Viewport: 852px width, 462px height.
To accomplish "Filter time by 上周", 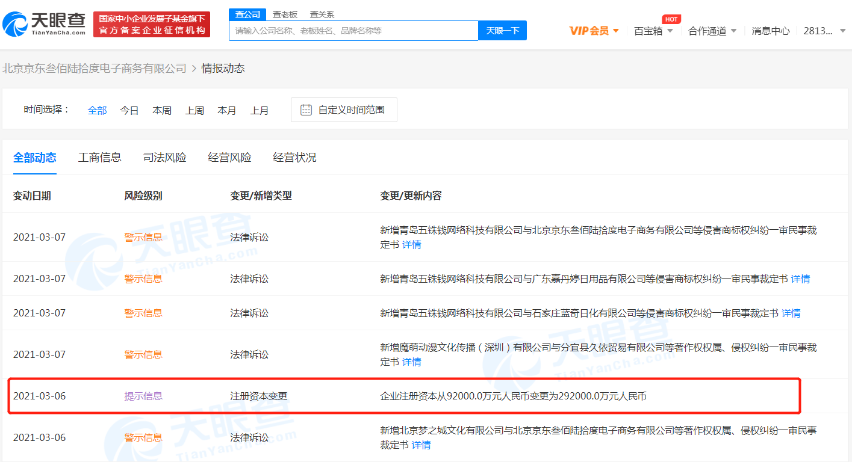I will point(194,110).
